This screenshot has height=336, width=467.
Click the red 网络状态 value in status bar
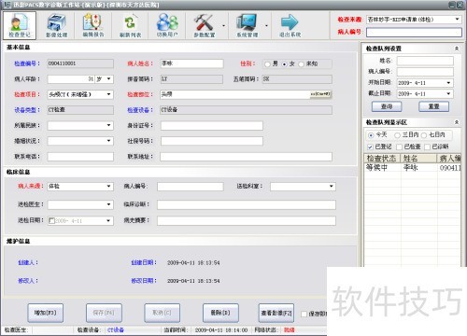click(x=289, y=329)
